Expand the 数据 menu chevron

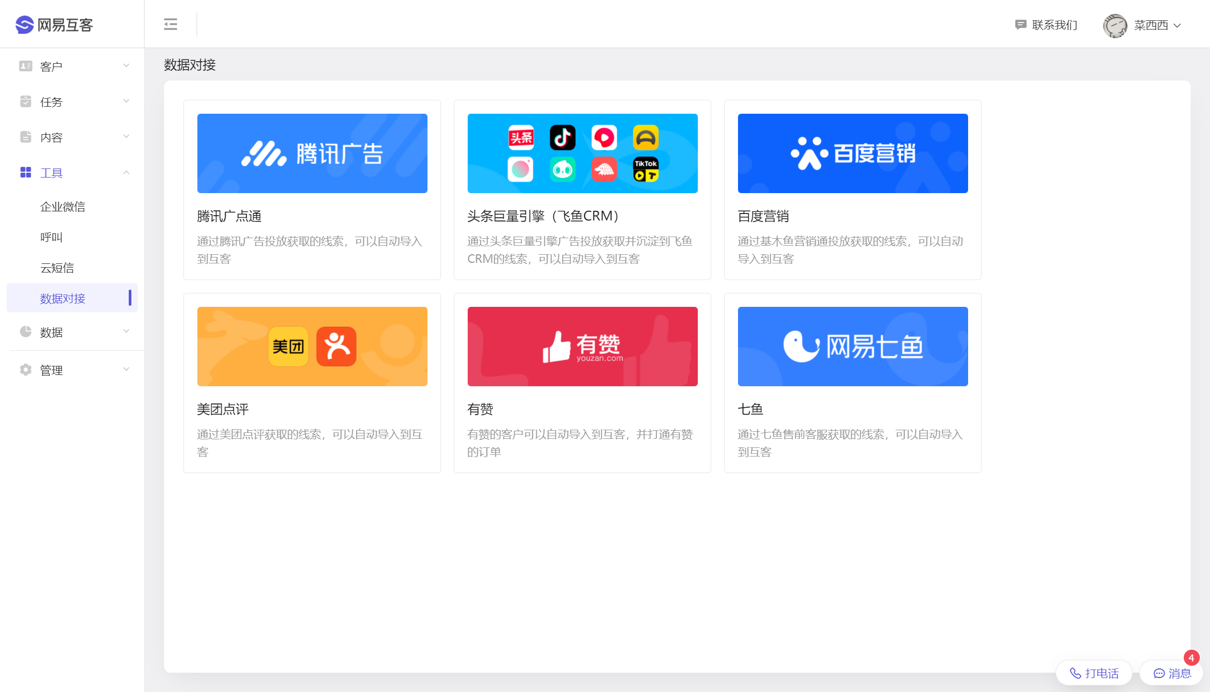127,331
